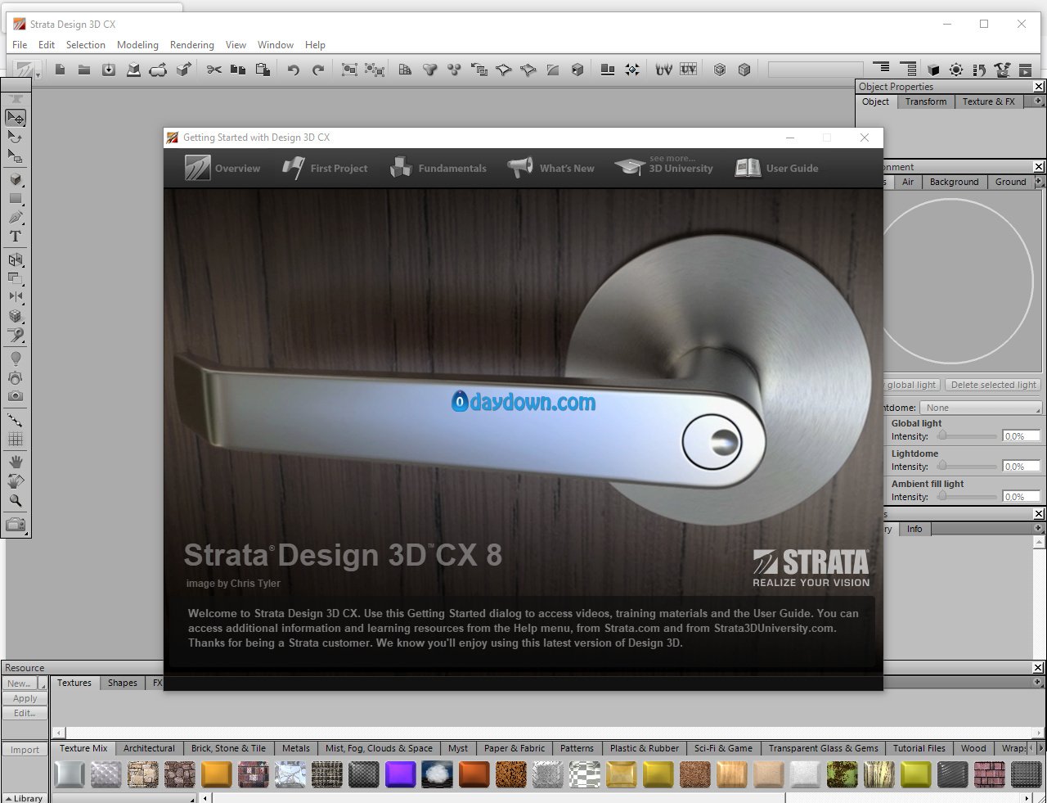Switch to the Transform tab

tap(925, 102)
